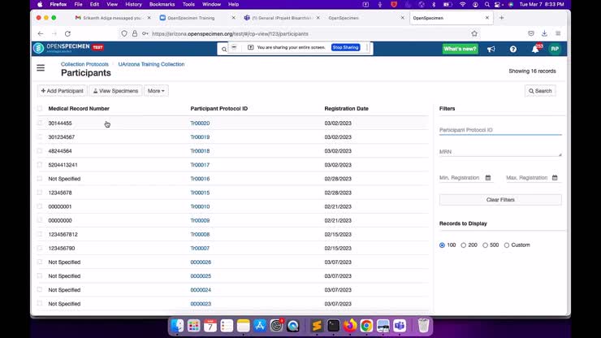Click the Participant Protocol ID filter field
Image resolution: width=601 pixels, height=338 pixels.
click(499, 130)
